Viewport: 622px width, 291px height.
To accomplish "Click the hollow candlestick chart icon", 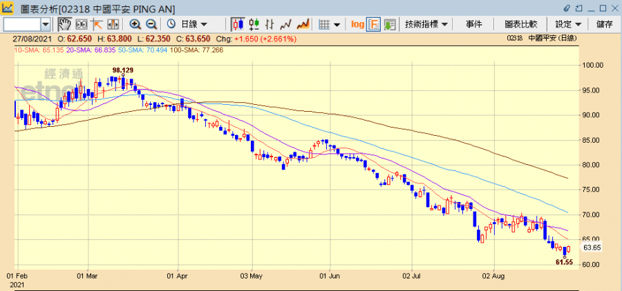I will 254,24.
